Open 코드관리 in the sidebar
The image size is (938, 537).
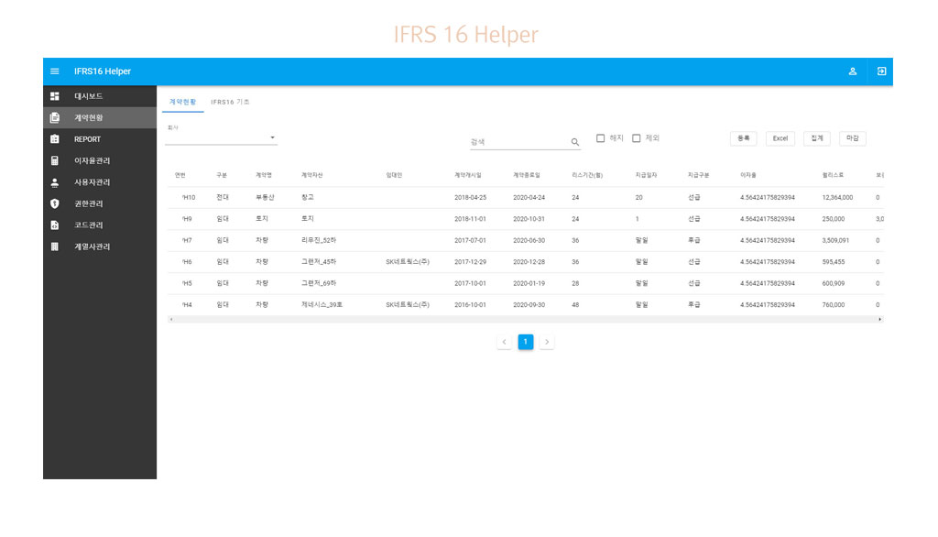tap(88, 225)
